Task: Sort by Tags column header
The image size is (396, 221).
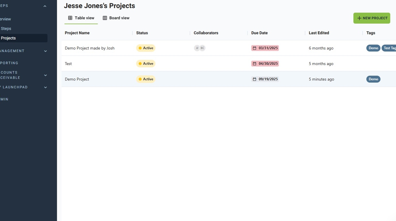Action: point(371,33)
